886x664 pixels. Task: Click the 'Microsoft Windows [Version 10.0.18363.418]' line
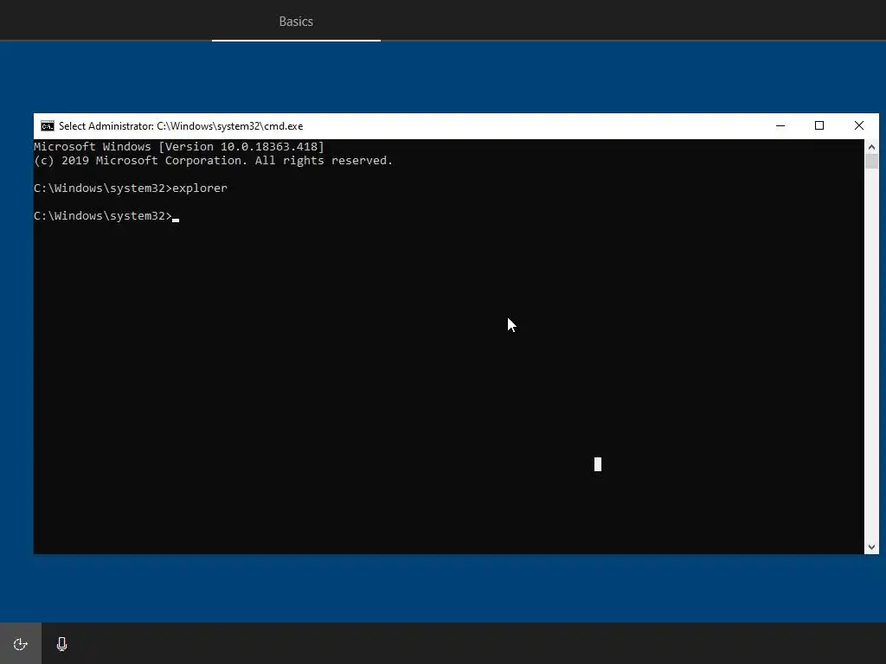point(179,147)
